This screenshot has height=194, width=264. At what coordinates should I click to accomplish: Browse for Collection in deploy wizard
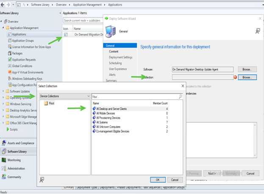[247, 77]
